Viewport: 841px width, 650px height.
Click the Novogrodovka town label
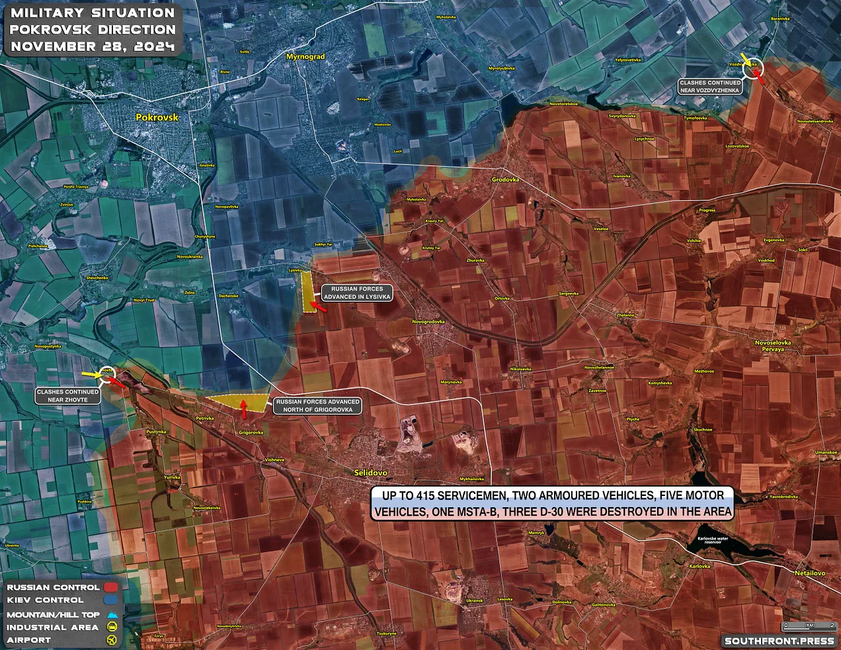point(428,322)
